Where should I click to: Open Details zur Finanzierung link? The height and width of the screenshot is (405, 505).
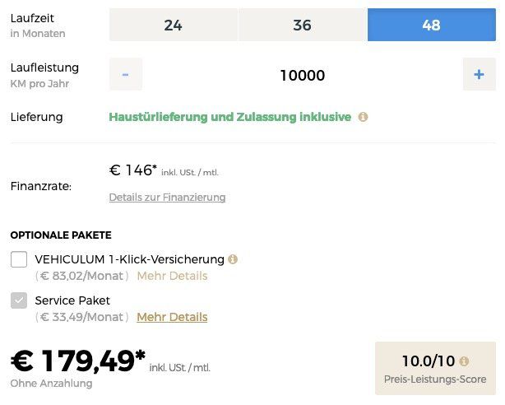coord(167,197)
